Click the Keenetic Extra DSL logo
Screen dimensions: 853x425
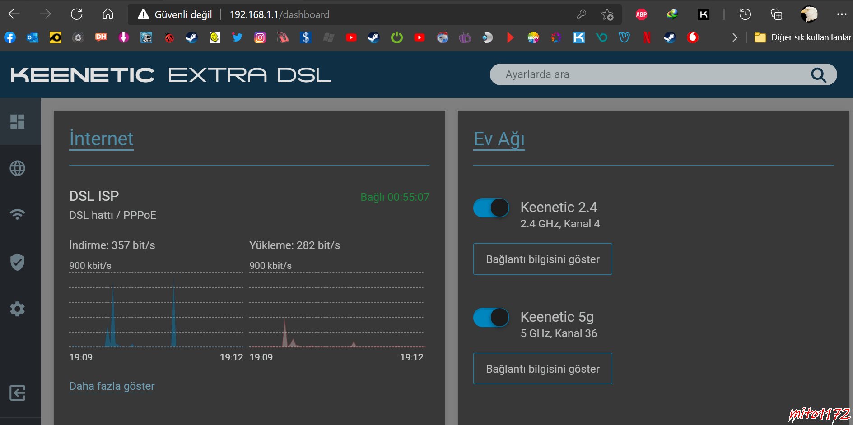coord(171,75)
